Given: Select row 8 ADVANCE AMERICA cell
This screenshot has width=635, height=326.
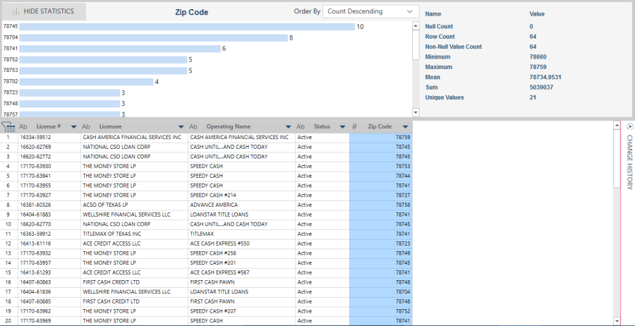Looking at the screenshot, I should pyautogui.click(x=240, y=205).
